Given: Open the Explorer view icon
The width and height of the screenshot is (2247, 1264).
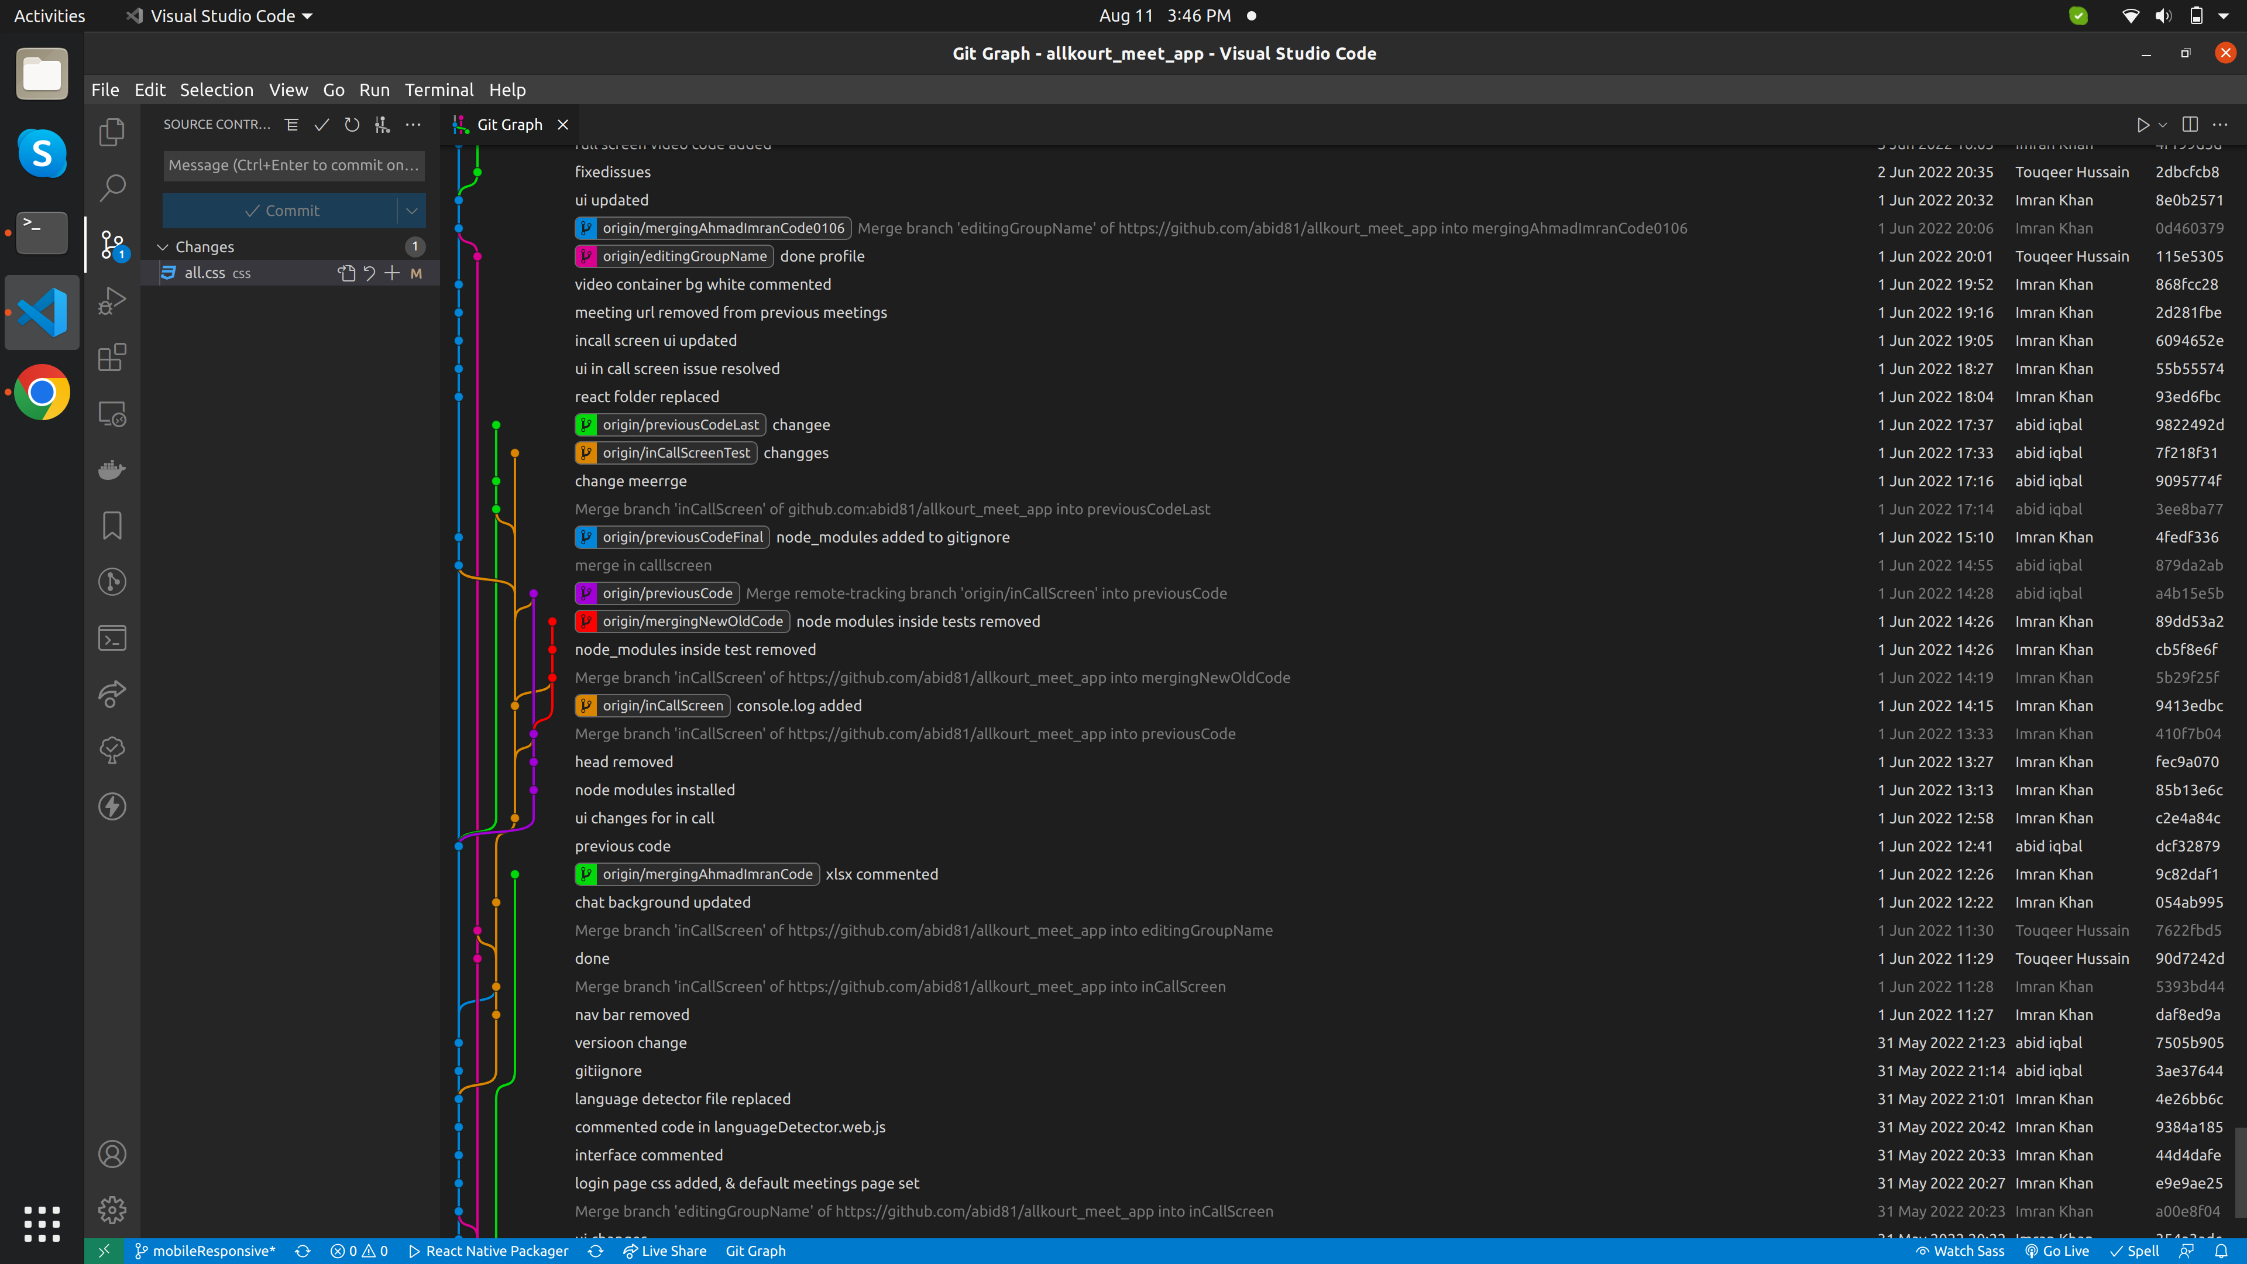Looking at the screenshot, I should (112, 132).
